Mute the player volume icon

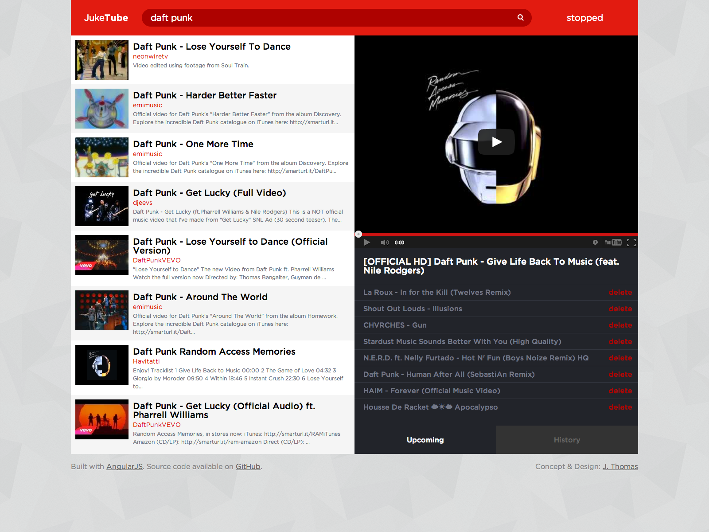(x=385, y=243)
